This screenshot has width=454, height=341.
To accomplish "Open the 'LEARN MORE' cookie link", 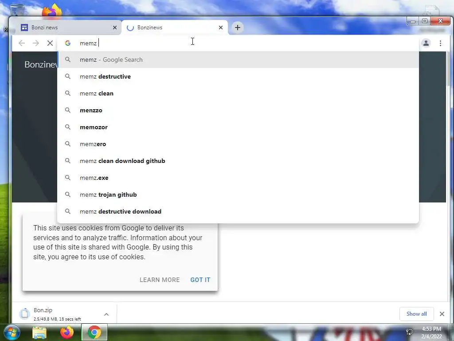I will click(x=160, y=280).
